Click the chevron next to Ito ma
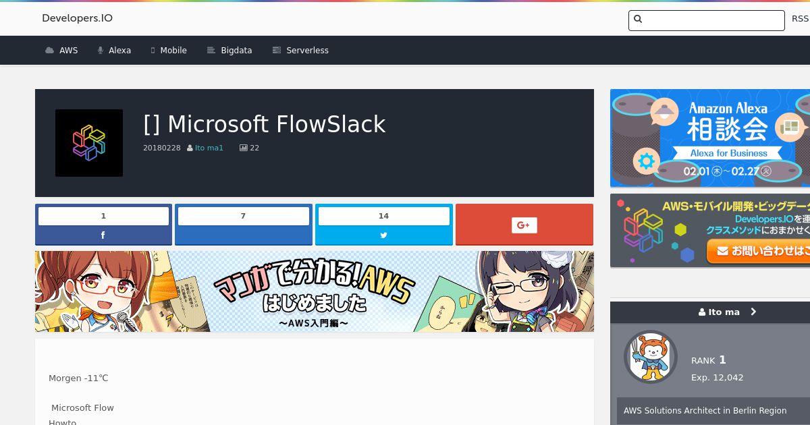The height and width of the screenshot is (425, 810). coord(753,312)
